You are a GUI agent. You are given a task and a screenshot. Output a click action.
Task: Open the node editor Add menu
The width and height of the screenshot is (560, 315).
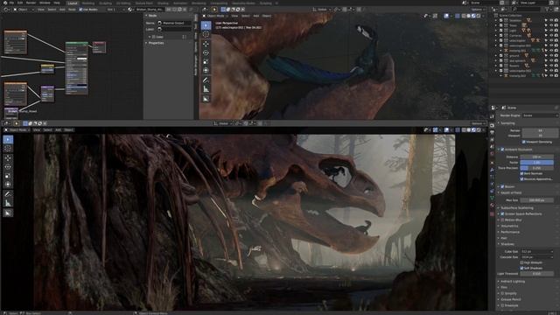[x=62, y=10]
